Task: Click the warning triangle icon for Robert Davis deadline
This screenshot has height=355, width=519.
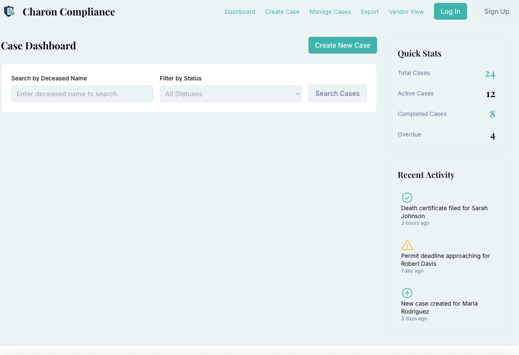Action: pyautogui.click(x=407, y=245)
